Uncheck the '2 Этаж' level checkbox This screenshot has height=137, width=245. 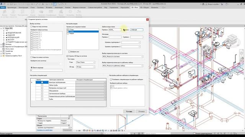tap(68, 31)
